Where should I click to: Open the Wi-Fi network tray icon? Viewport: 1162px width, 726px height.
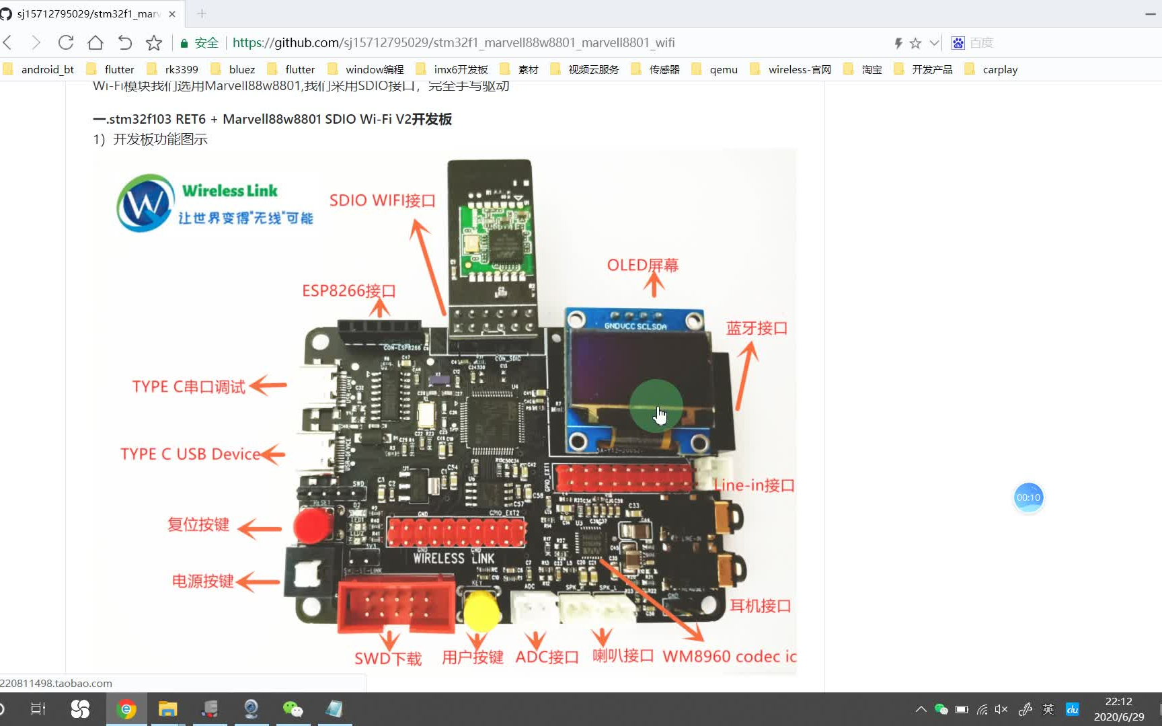pyautogui.click(x=982, y=709)
